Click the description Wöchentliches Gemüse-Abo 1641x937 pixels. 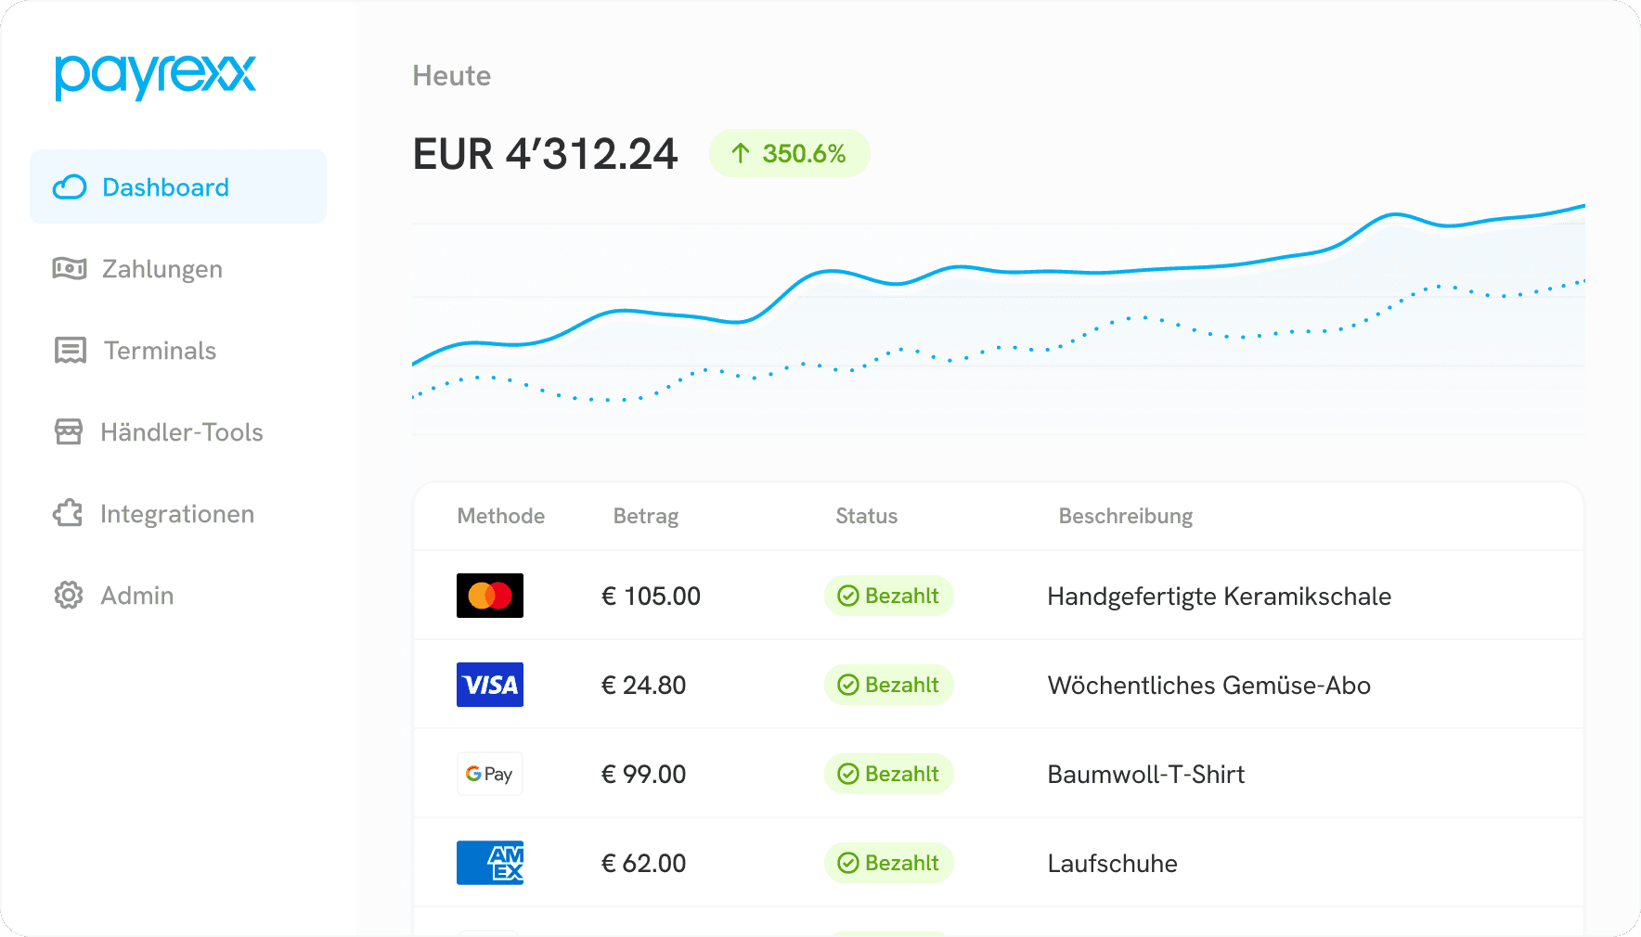point(1209,685)
